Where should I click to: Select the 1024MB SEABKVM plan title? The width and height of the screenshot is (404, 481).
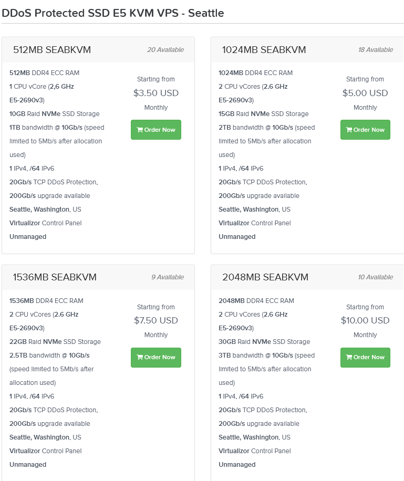pos(264,50)
